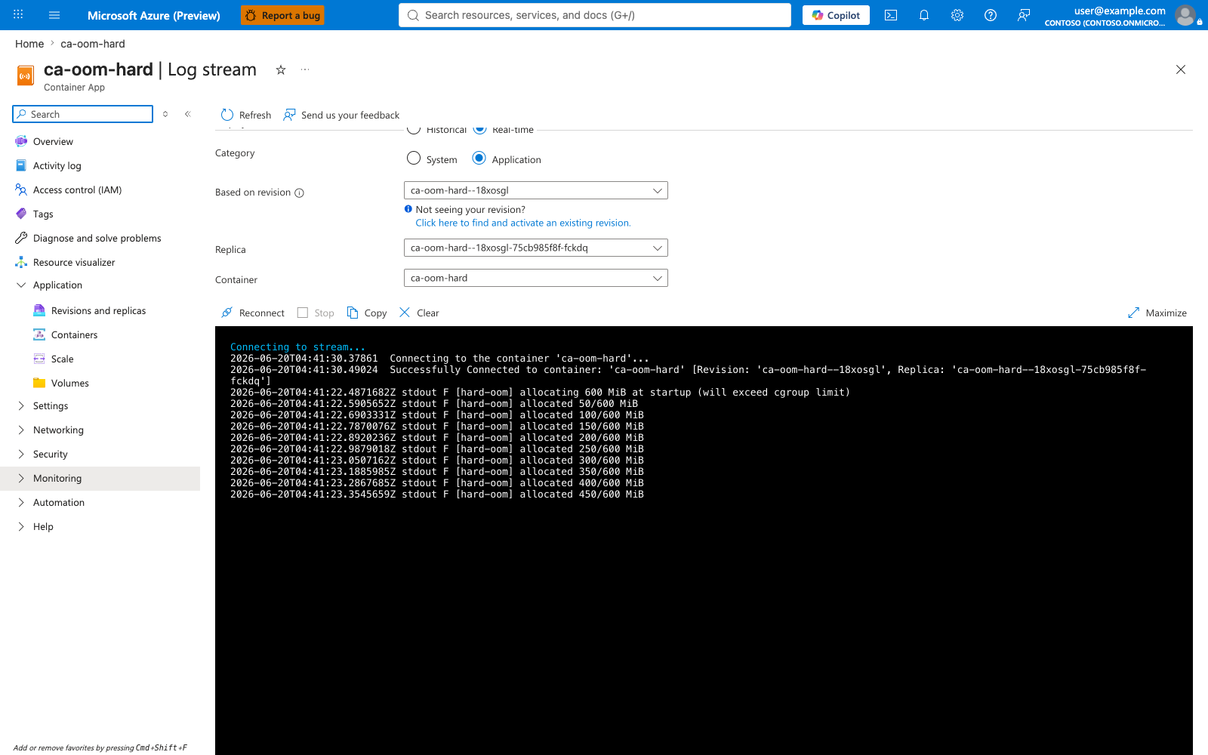1208x755 pixels.
Task: Open the hamburger portal menu
Action: click(54, 15)
